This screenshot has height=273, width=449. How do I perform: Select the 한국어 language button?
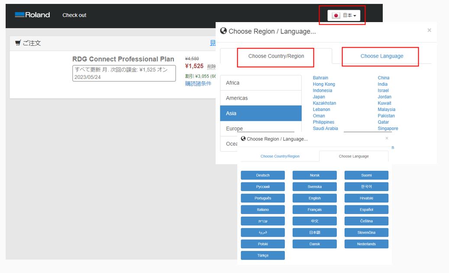pyautogui.click(x=366, y=187)
